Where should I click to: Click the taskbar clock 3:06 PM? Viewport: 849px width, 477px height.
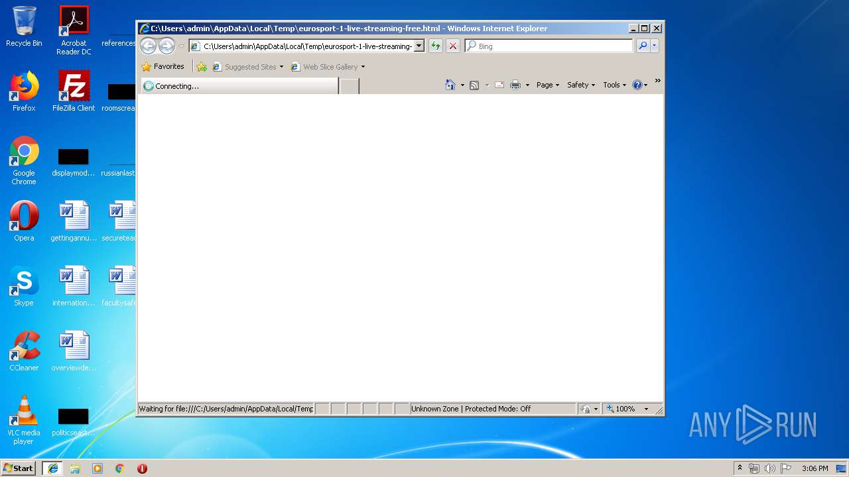(x=815, y=468)
